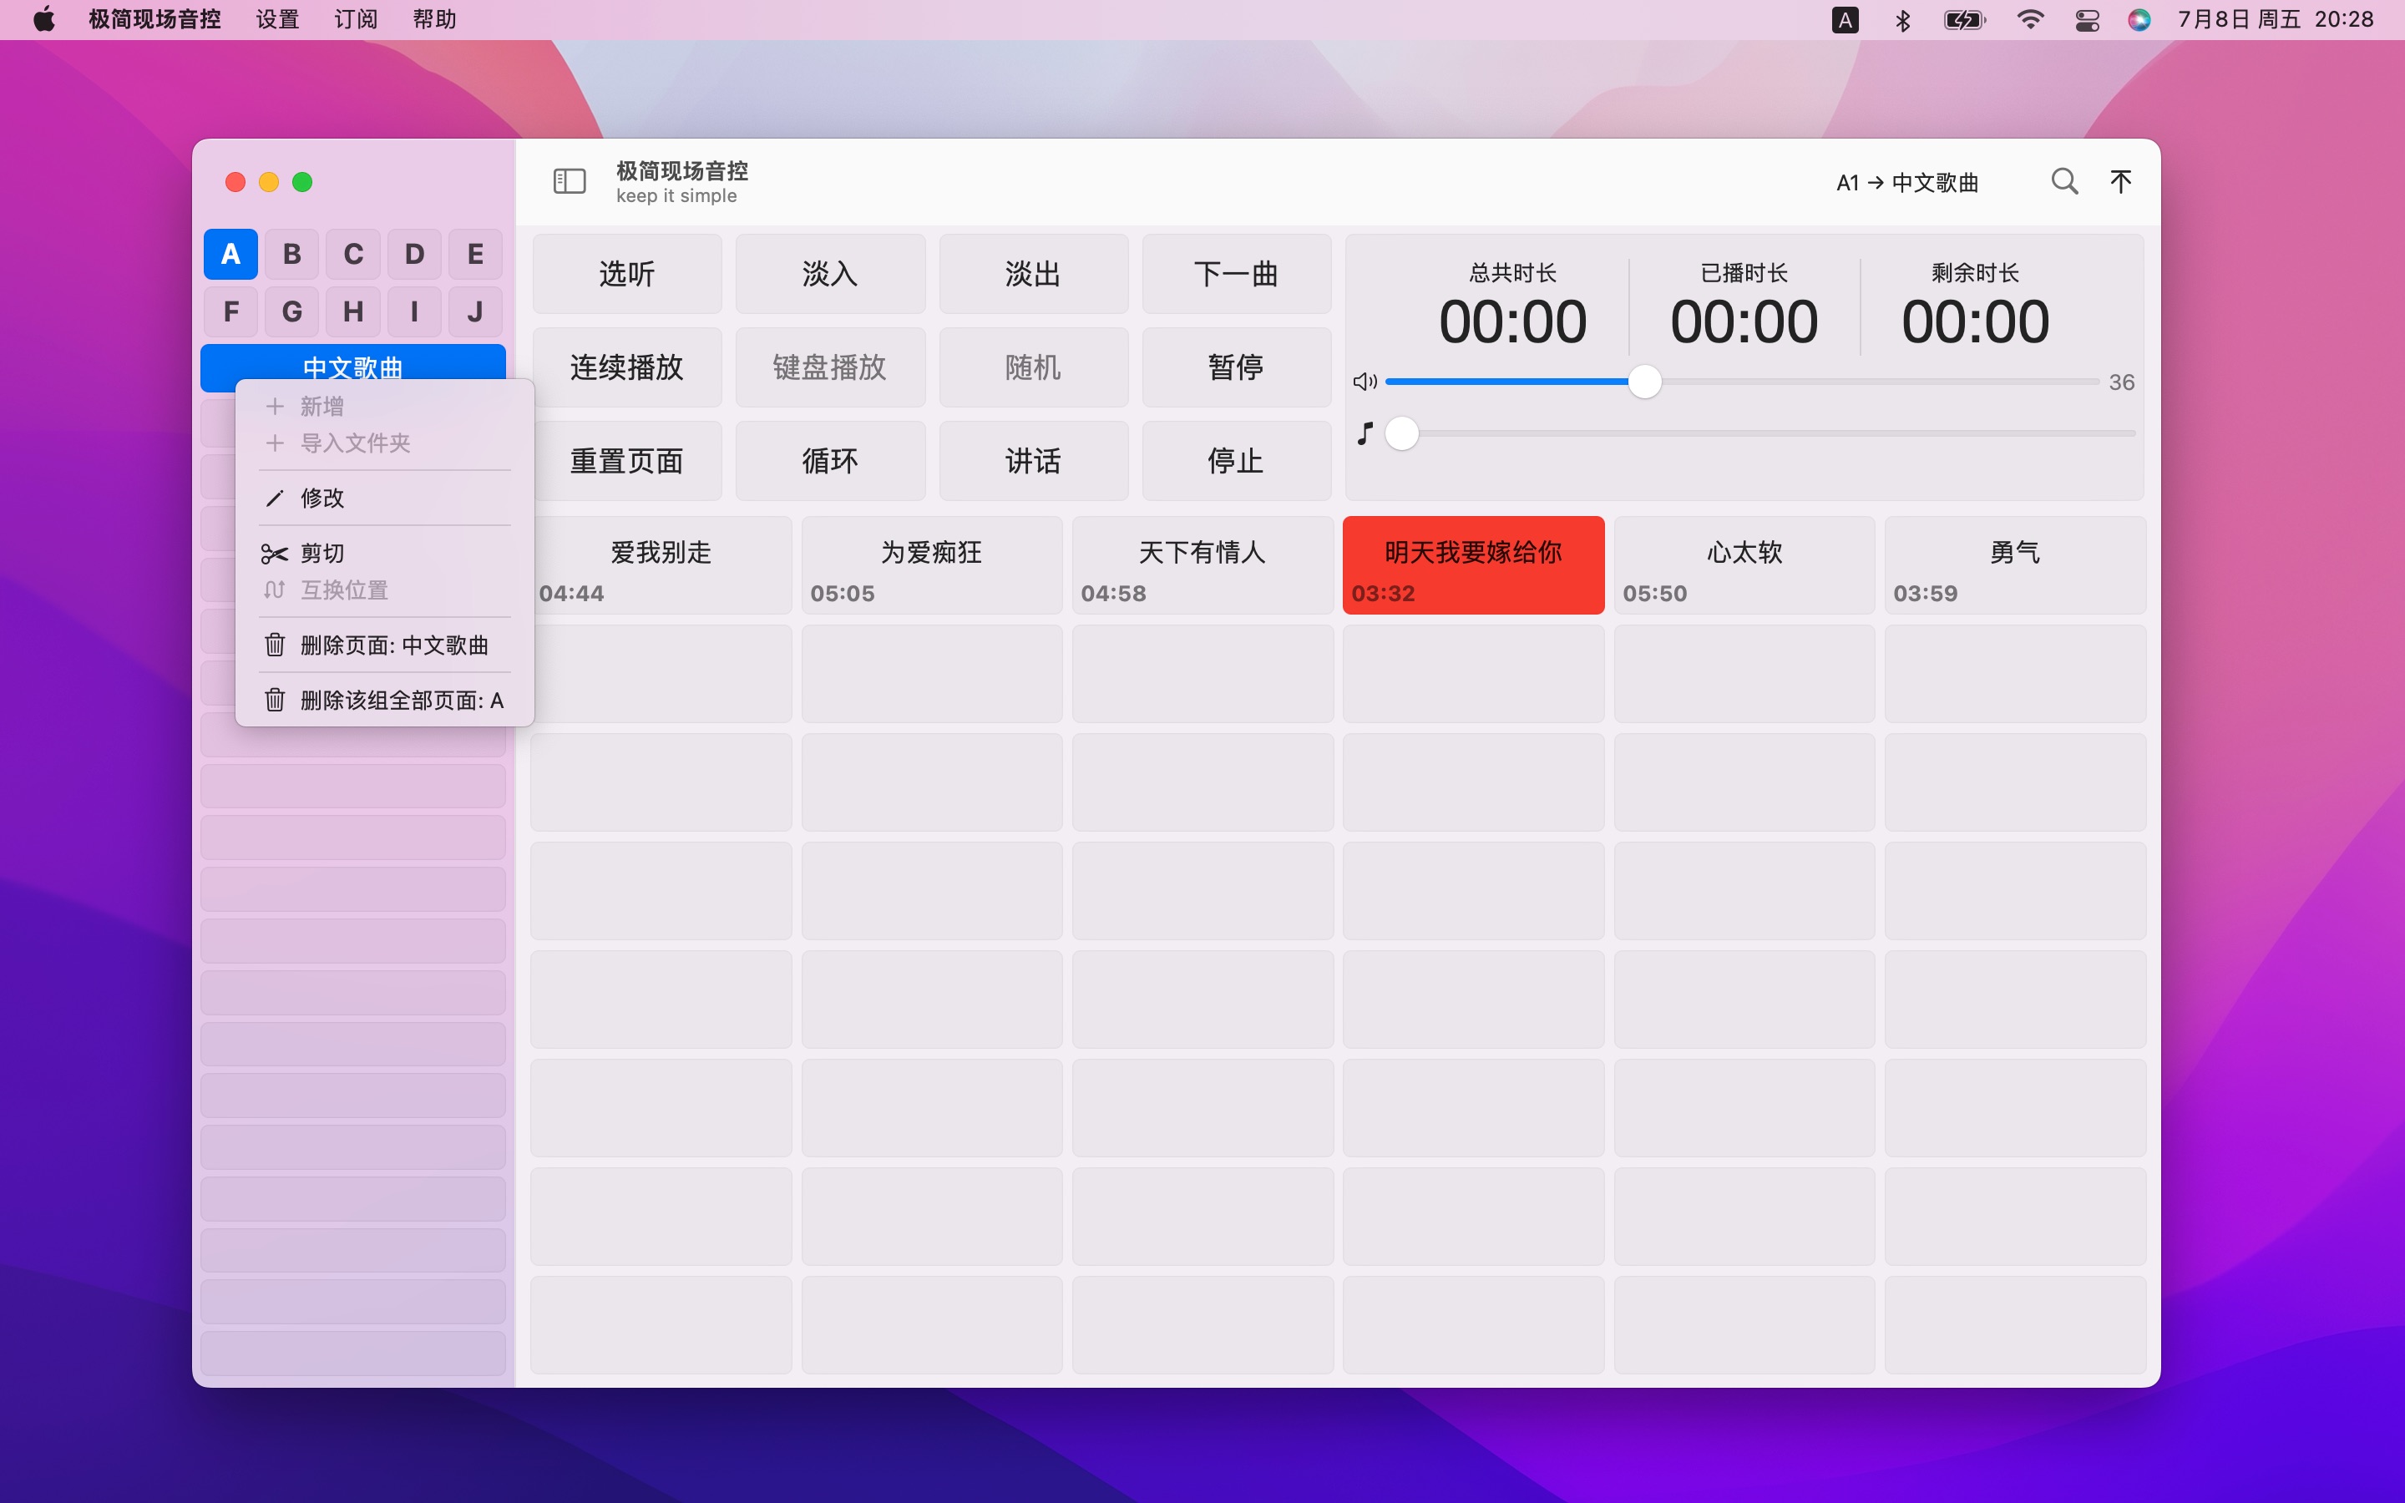
Task: Click the 下一曲 next track button
Action: (1236, 273)
